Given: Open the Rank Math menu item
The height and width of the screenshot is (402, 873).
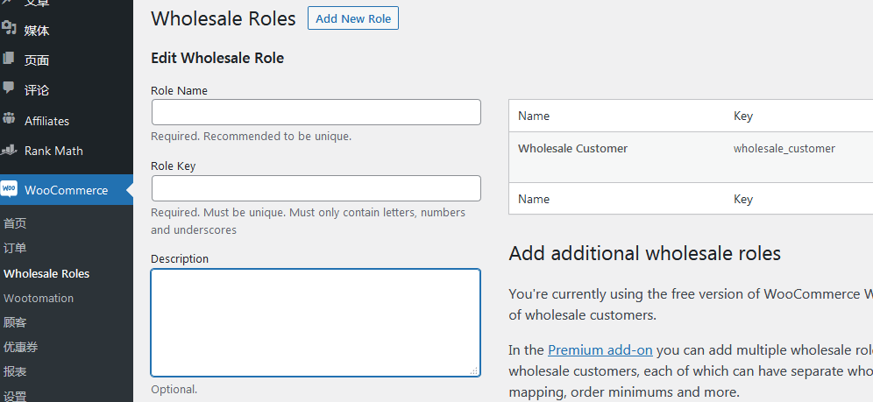Looking at the screenshot, I should (x=53, y=151).
